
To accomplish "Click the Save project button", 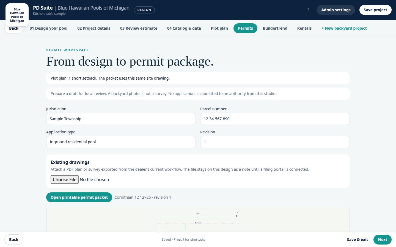I will [x=375, y=10].
